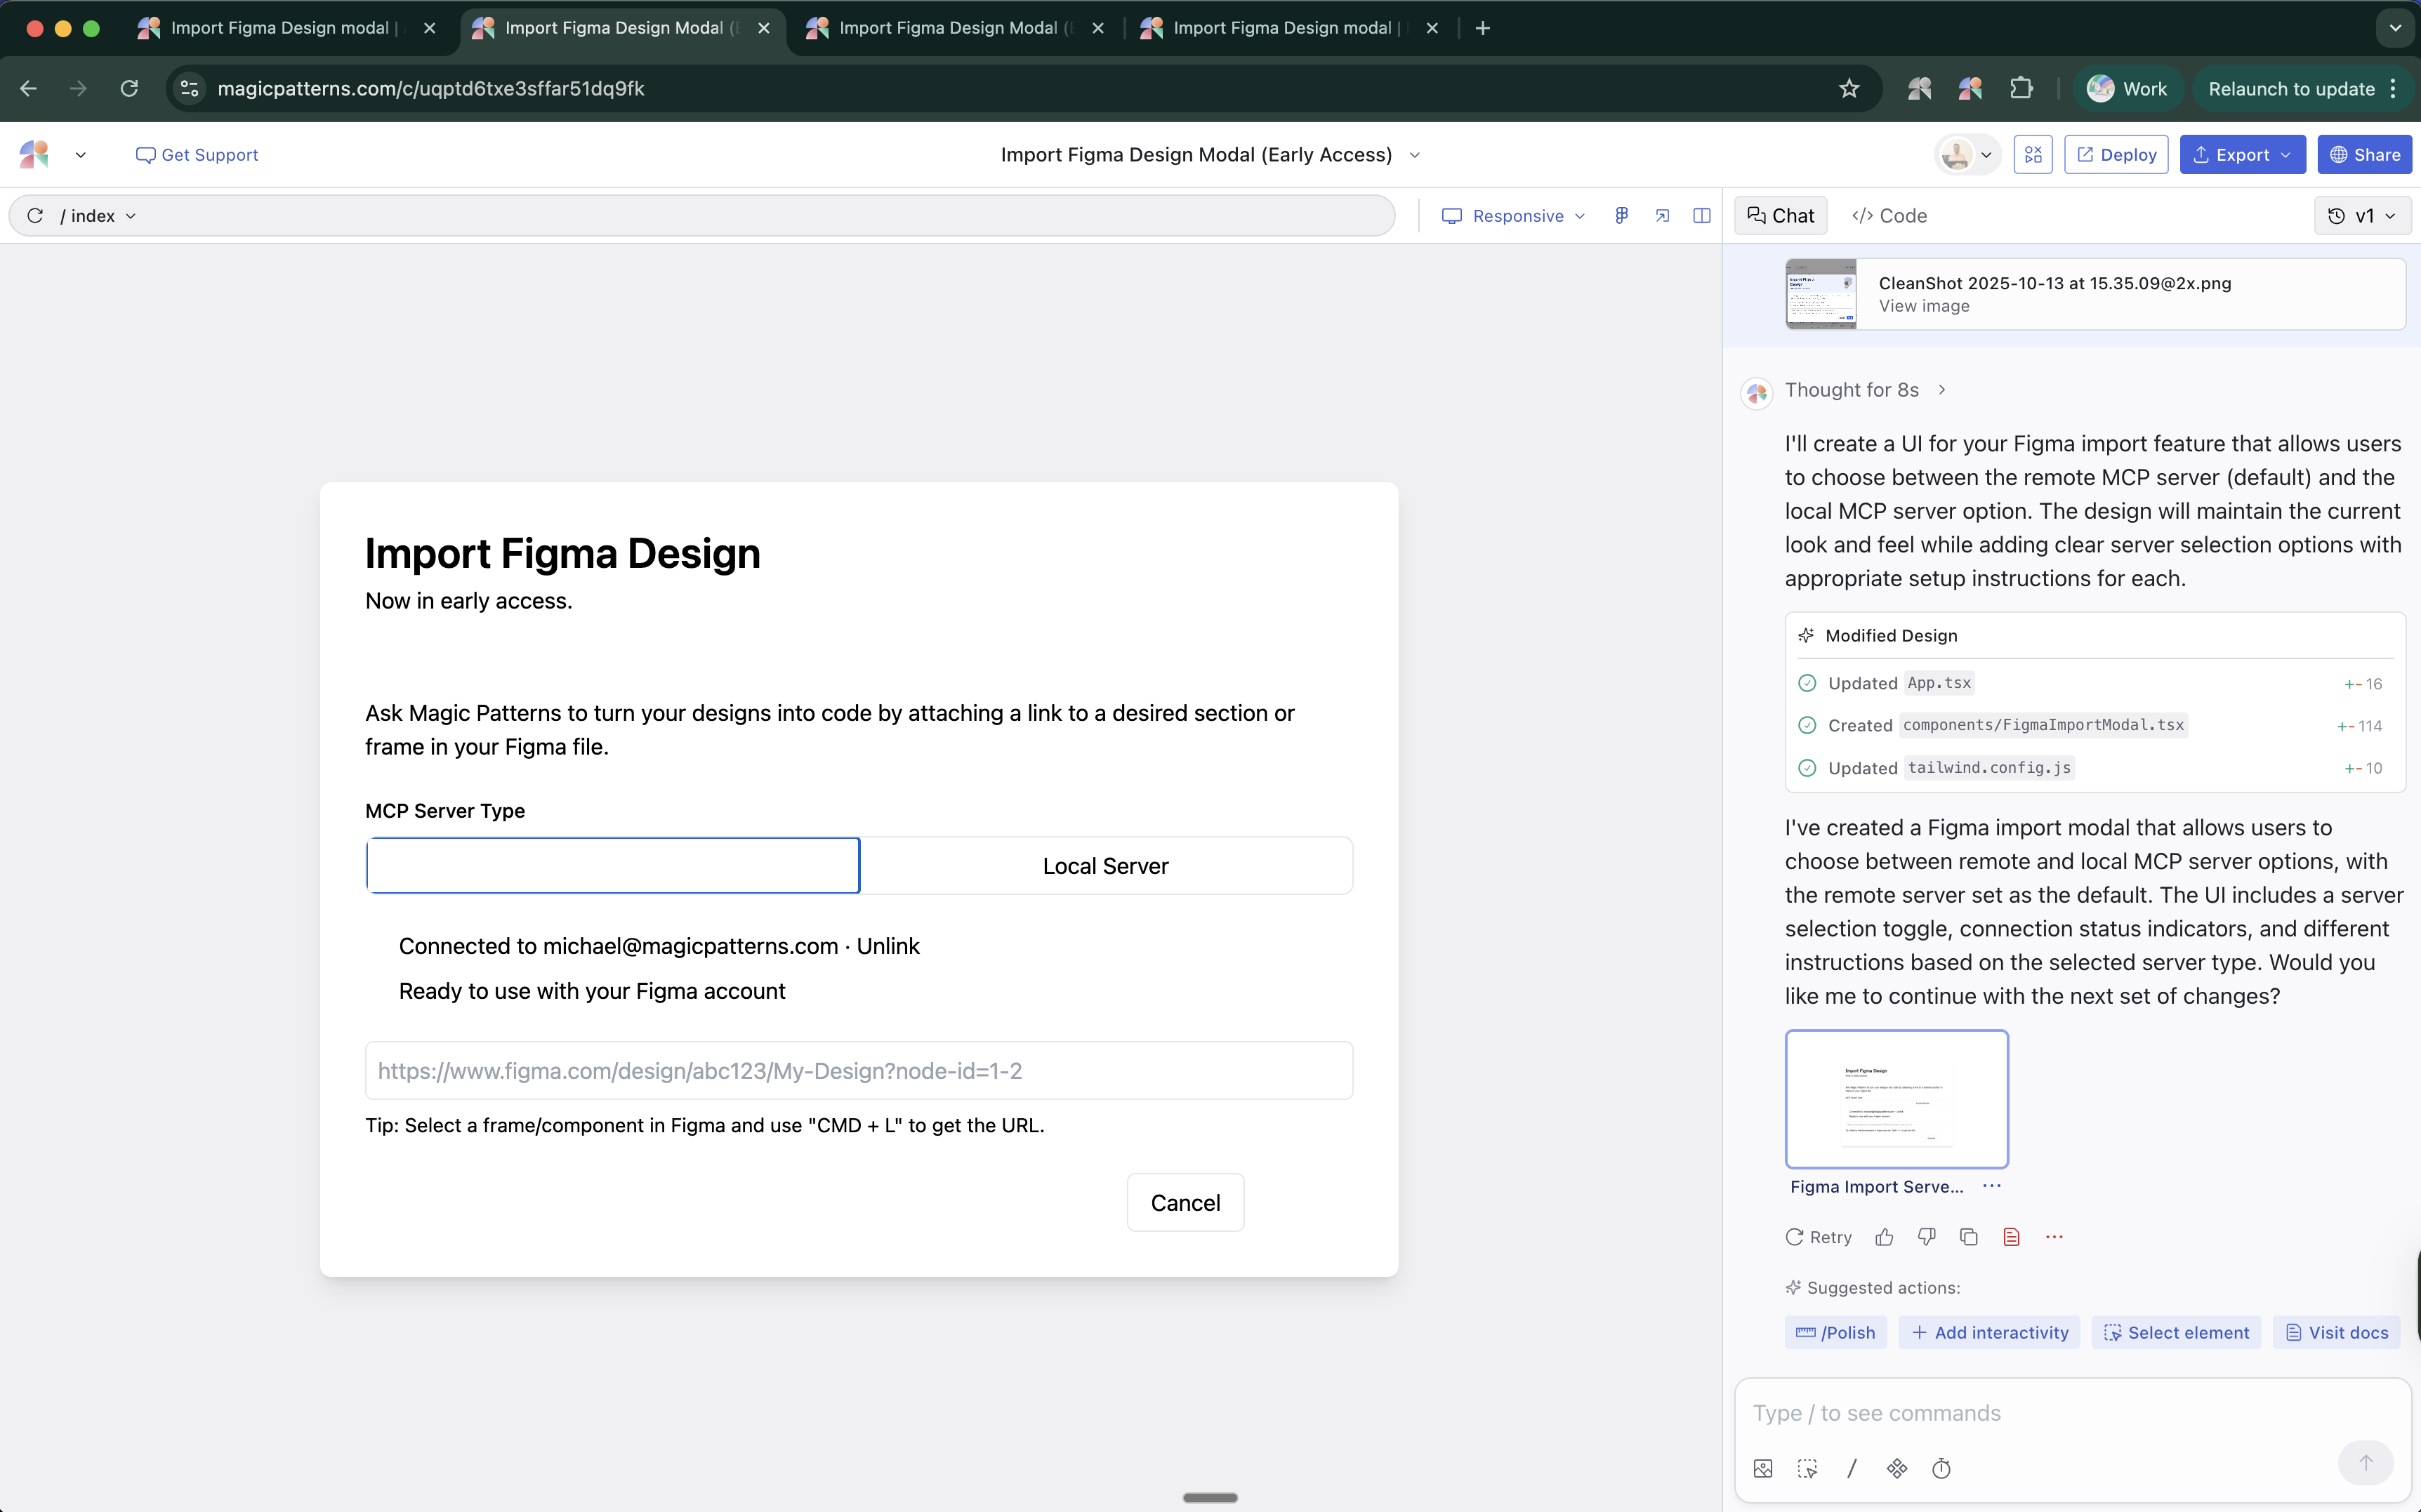The width and height of the screenshot is (2421, 1512).
Task: Click the Get Support link
Action: pos(197,155)
